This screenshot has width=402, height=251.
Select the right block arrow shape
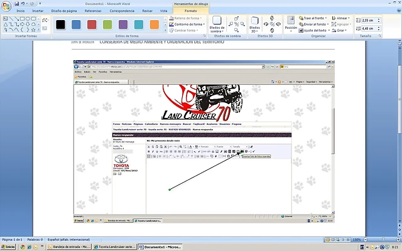pyautogui.click(x=23, y=24)
